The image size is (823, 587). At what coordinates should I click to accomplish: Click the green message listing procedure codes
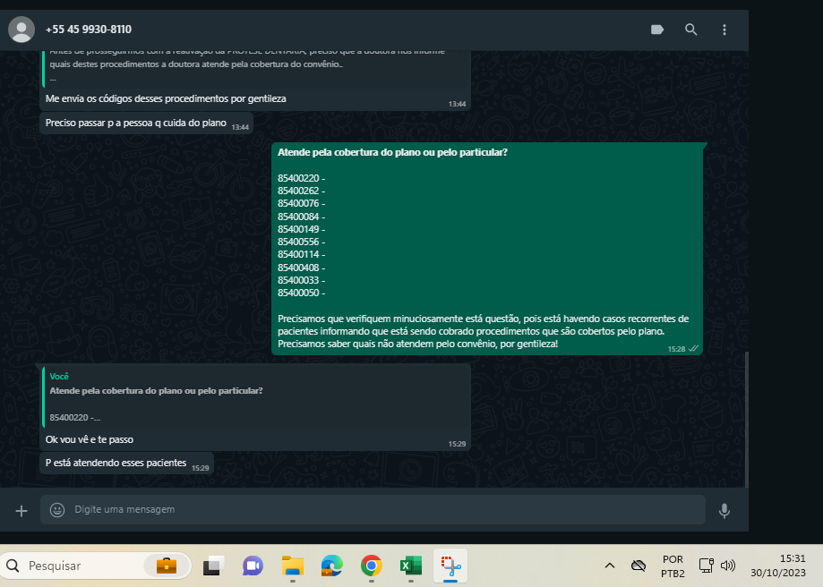coord(486,248)
